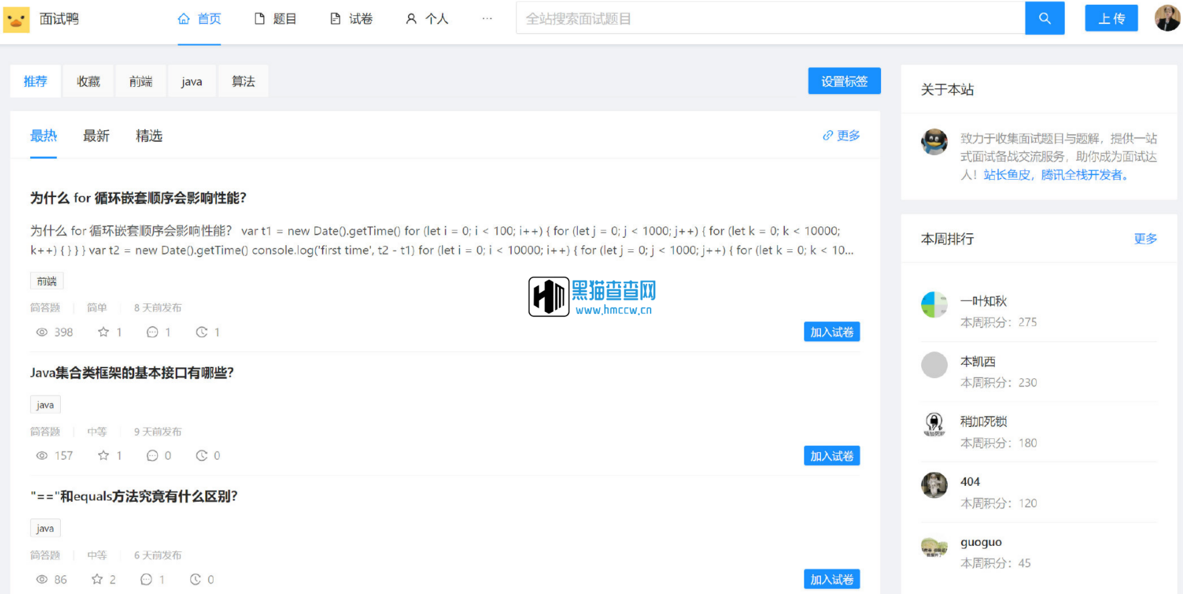Expand the more (…) nav menu
The height and width of the screenshot is (594, 1183).
pyautogui.click(x=487, y=19)
